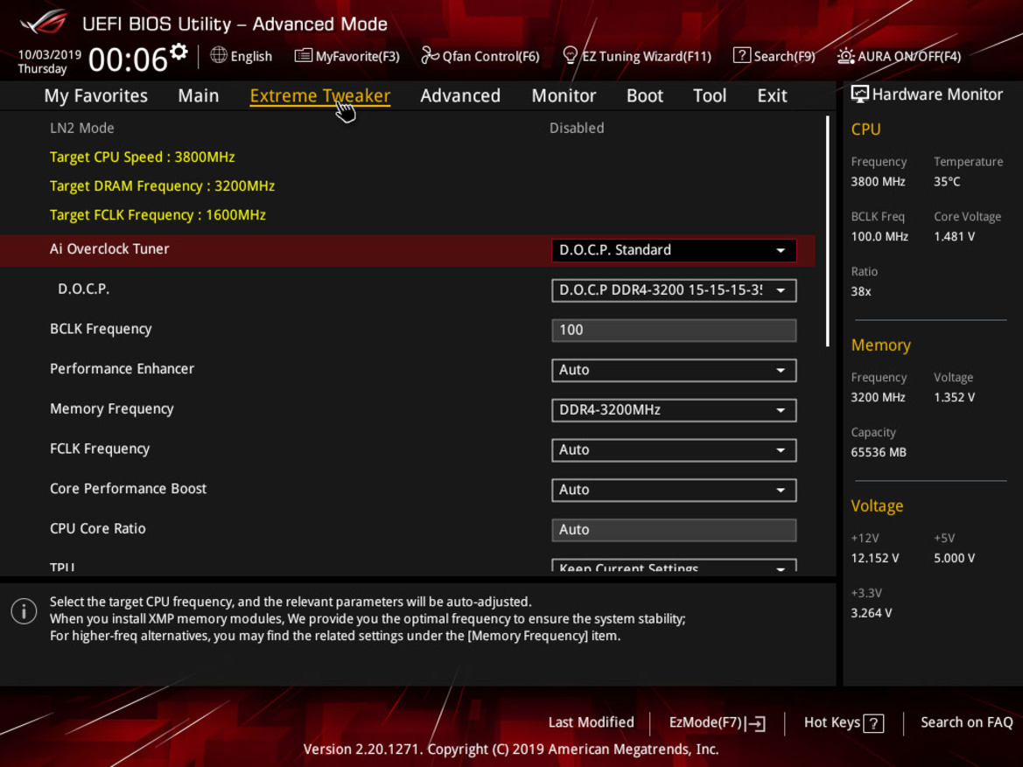Image resolution: width=1023 pixels, height=767 pixels.
Task: Open the Tool tab
Action: point(709,96)
